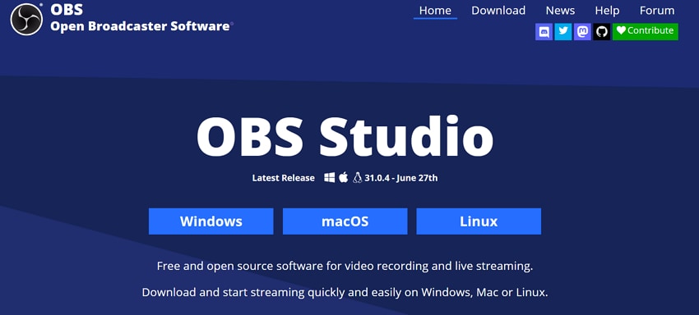Image resolution: width=699 pixels, height=315 pixels.
Task: Click the Linux penguin icon near Latest Release
Action: (x=357, y=177)
